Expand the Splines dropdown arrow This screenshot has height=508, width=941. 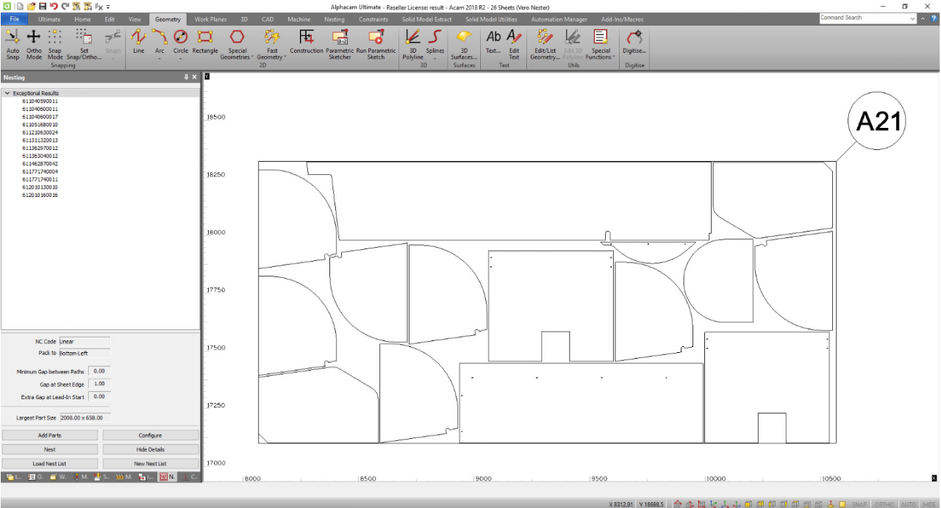point(435,58)
